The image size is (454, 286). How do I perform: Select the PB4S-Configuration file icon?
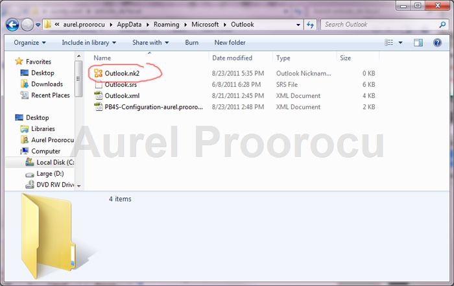click(99, 107)
